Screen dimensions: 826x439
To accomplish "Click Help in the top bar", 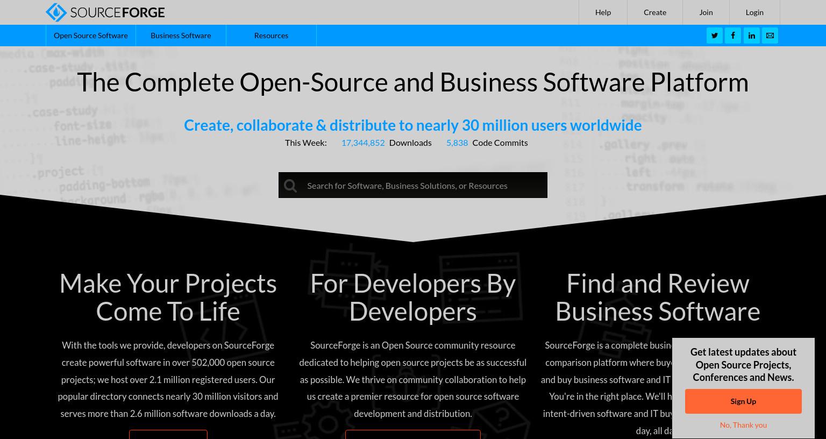I will [603, 12].
